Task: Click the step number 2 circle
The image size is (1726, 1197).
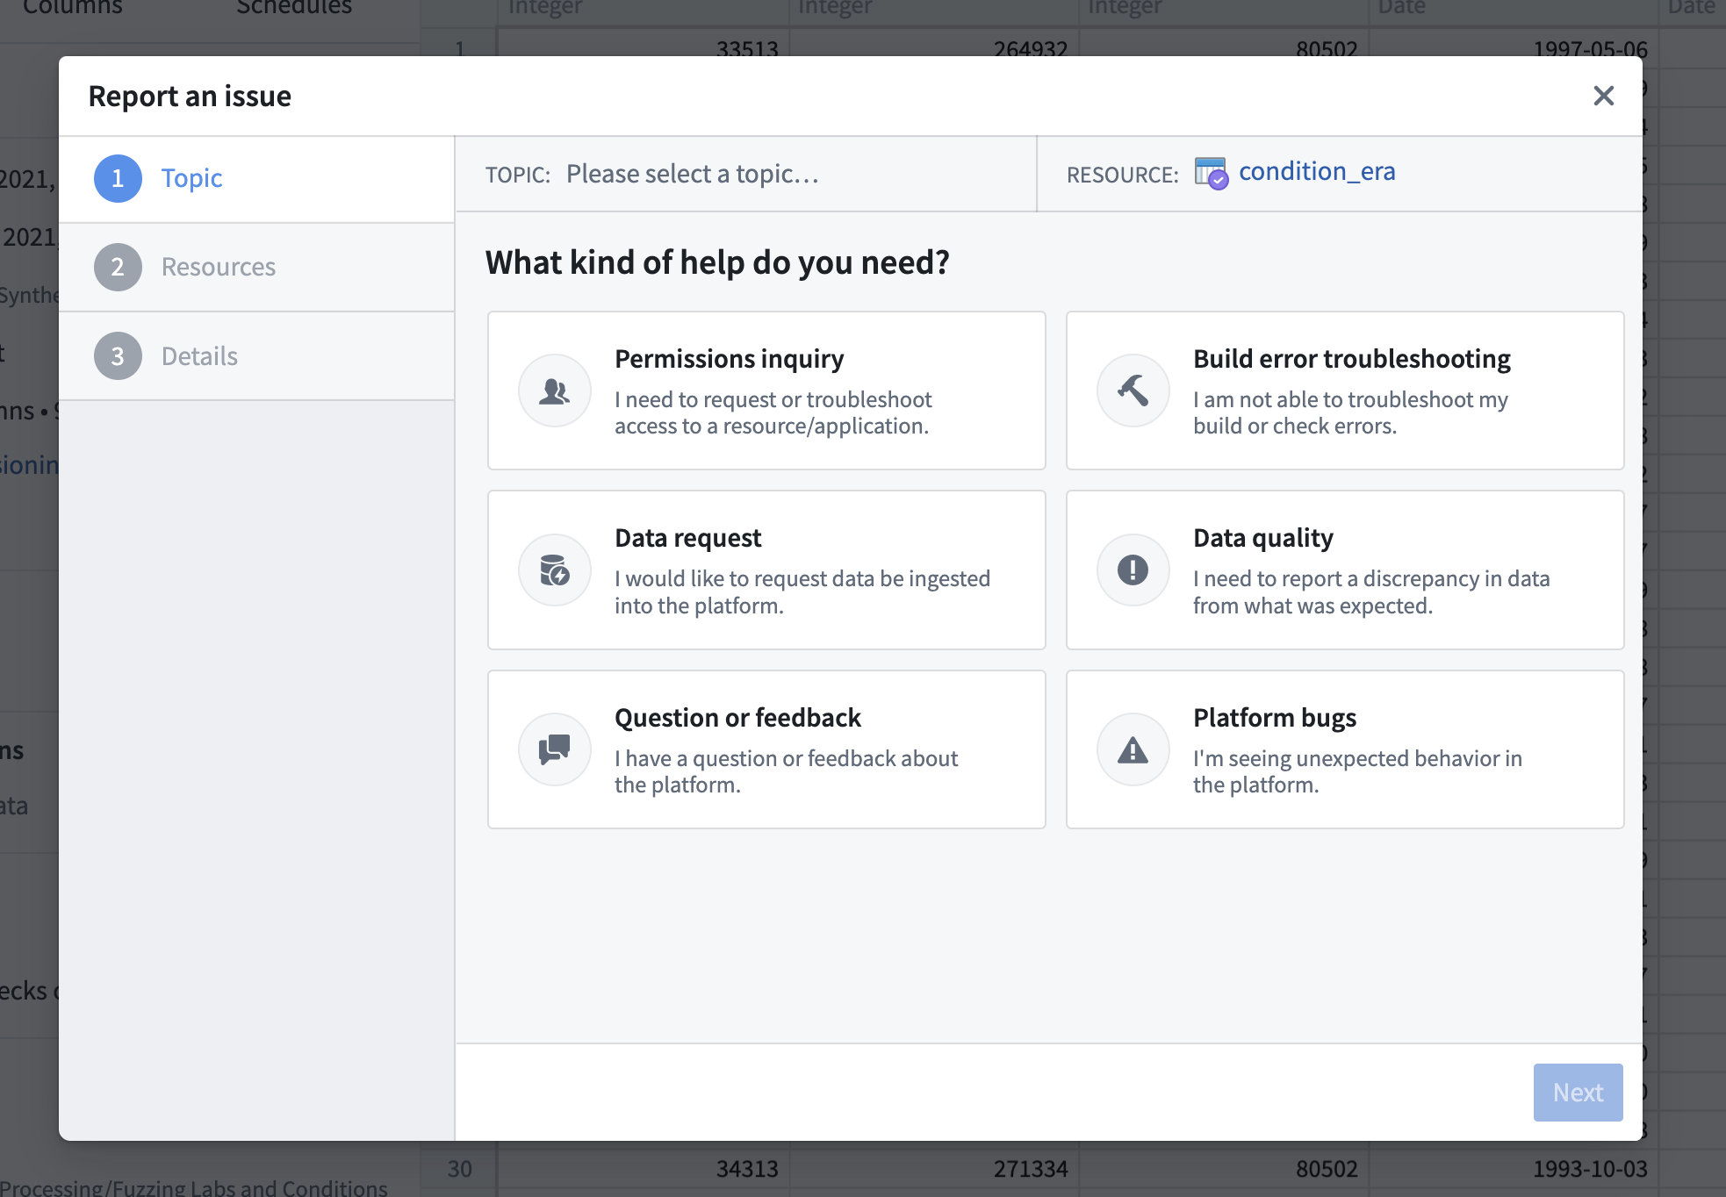Action: (118, 267)
